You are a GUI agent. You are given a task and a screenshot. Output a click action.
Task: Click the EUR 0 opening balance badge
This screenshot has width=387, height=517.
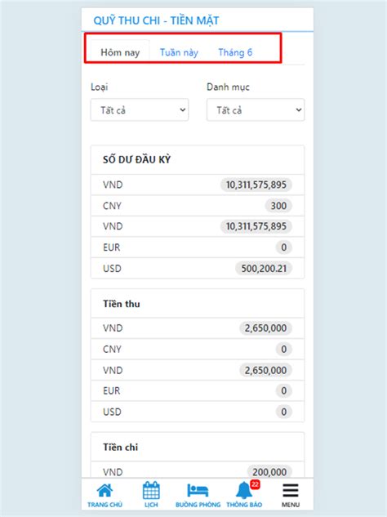pyautogui.click(x=284, y=247)
